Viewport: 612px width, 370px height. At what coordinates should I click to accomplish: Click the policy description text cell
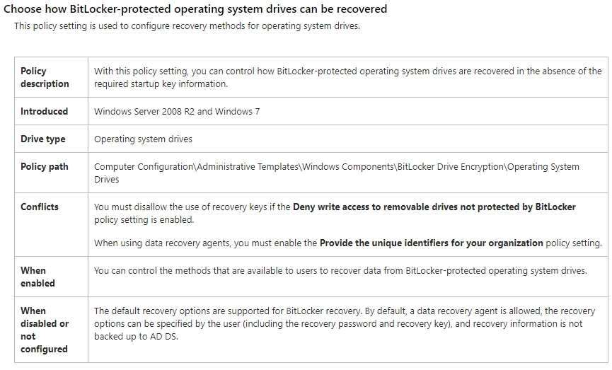click(348, 77)
